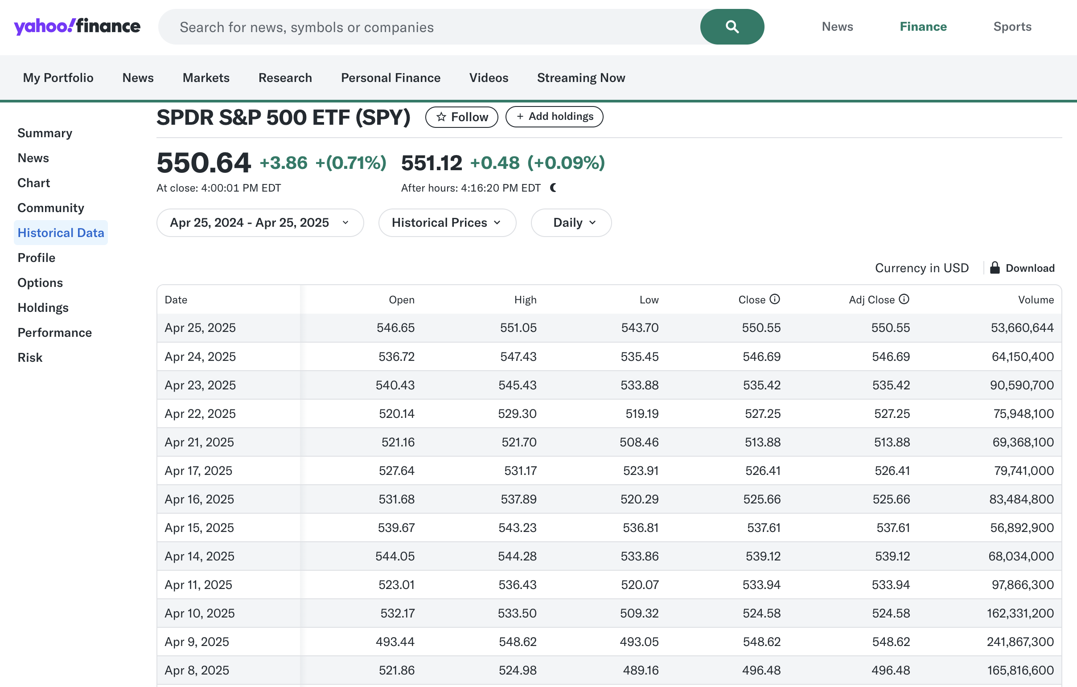Select the Historical Data sidebar tab
This screenshot has height=687, width=1077.
pos(61,233)
